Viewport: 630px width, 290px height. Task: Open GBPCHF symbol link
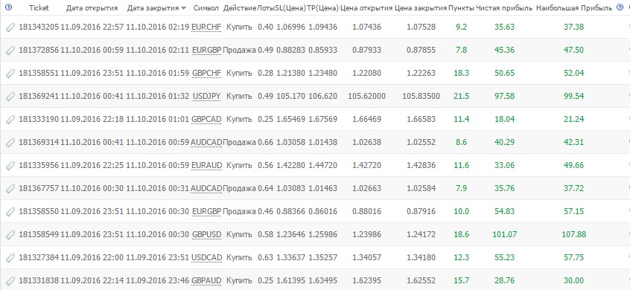click(206, 74)
